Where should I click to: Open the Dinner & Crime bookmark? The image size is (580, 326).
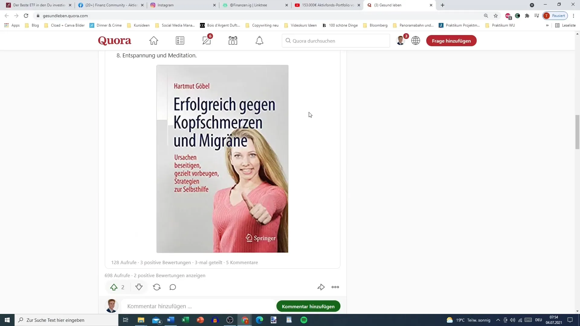(106, 25)
